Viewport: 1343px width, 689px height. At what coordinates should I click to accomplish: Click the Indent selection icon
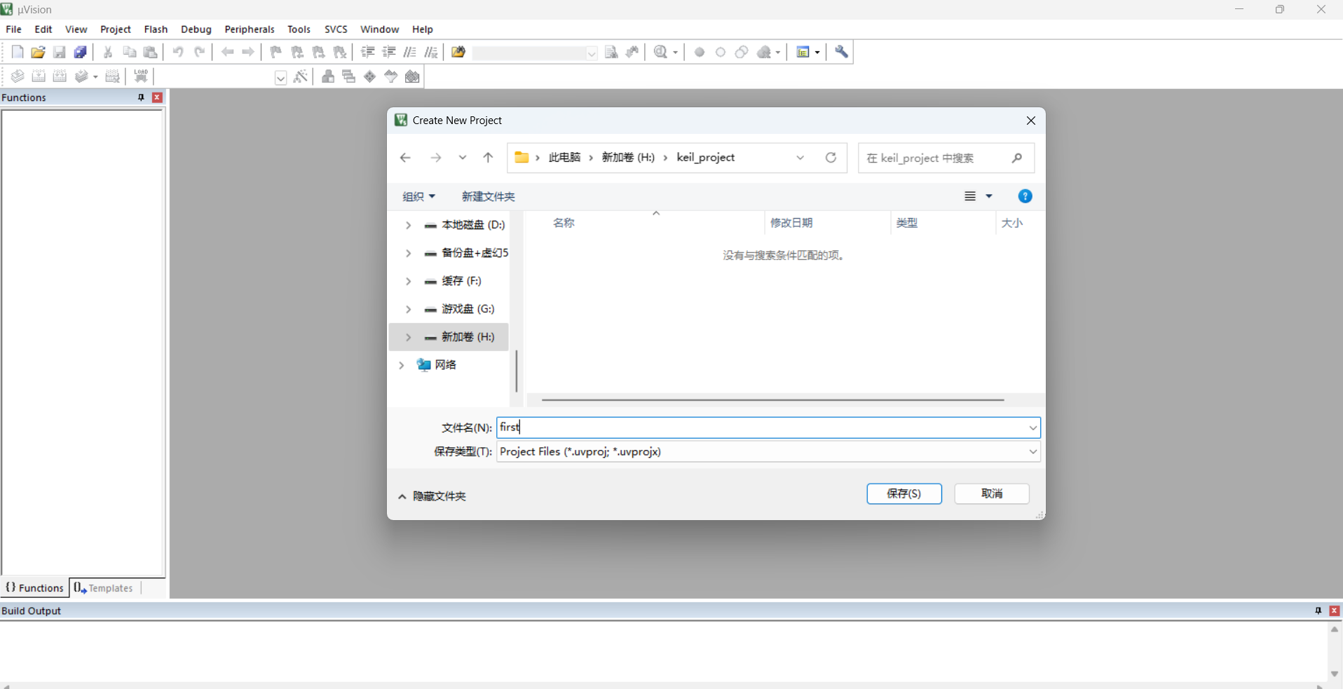tap(368, 52)
